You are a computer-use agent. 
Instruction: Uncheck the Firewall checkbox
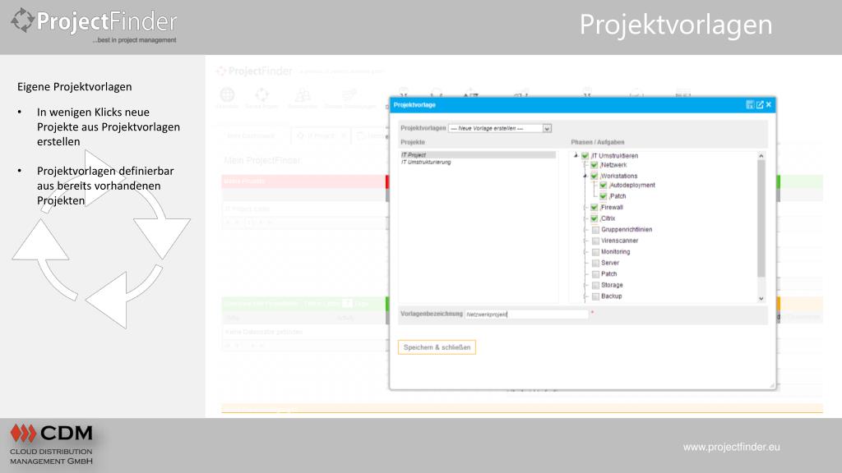(x=594, y=208)
